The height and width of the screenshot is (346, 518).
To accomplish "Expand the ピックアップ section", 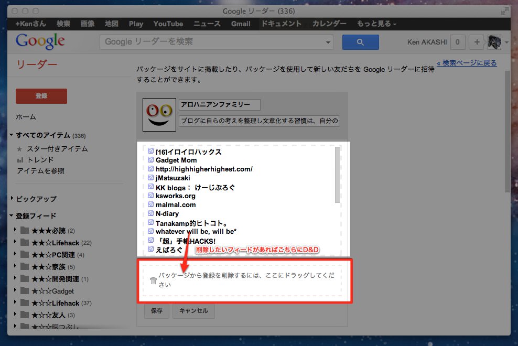I will click(x=12, y=198).
